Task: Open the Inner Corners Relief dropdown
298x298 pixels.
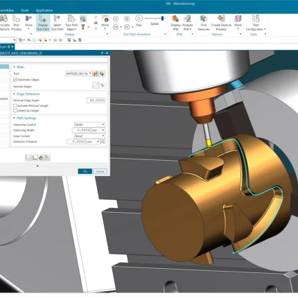Action: (x=89, y=136)
